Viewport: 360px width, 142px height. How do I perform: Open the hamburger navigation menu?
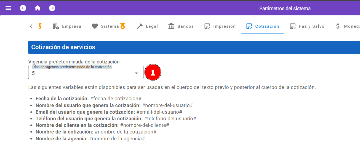tap(9, 8)
